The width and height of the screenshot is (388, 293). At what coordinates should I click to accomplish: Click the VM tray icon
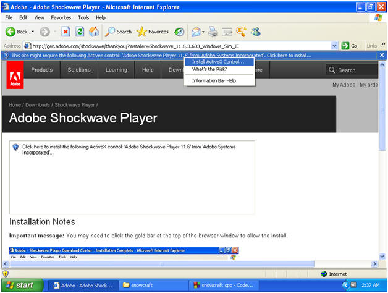click(x=354, y=285)
